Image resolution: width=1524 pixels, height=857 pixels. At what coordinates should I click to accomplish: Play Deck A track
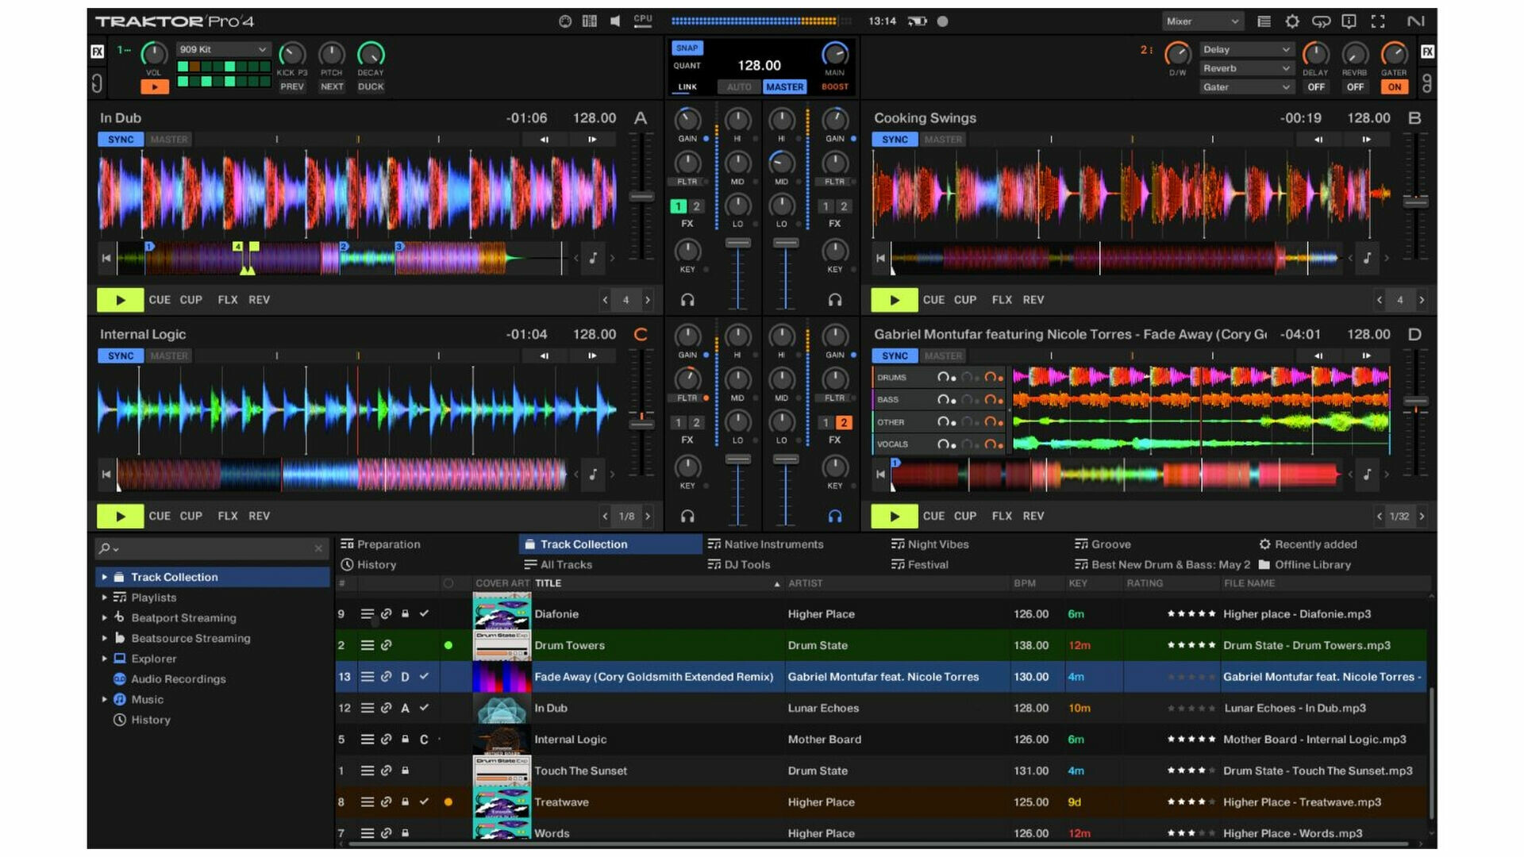tap(120, 300)
